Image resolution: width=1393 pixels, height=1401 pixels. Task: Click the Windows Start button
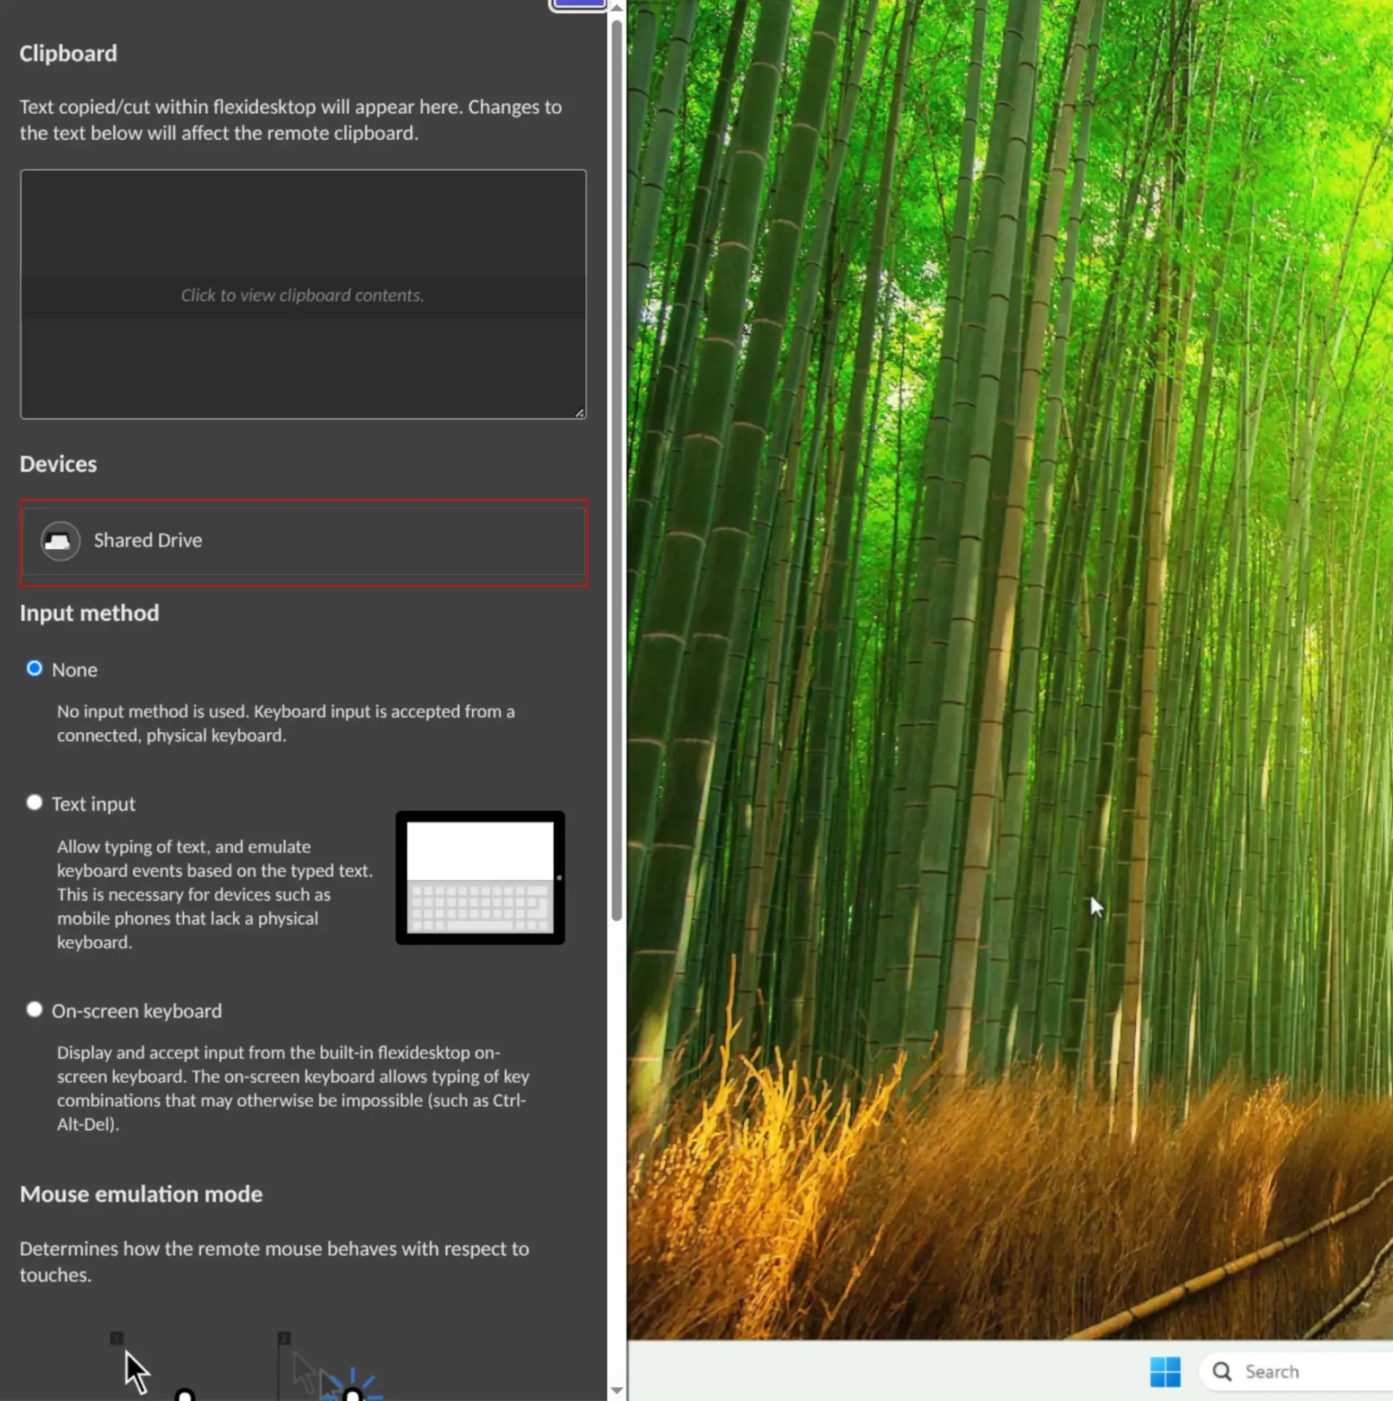1165,1372
